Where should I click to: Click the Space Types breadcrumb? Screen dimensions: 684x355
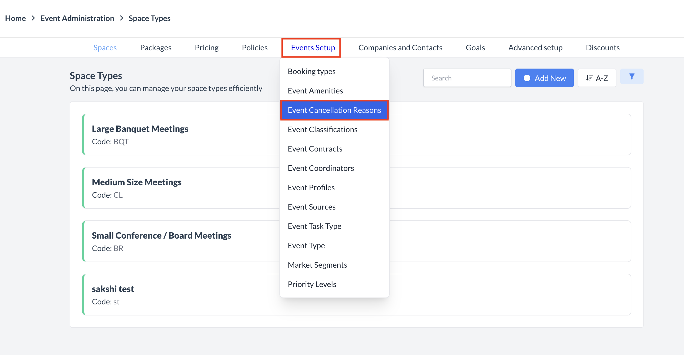coord(150,18)
